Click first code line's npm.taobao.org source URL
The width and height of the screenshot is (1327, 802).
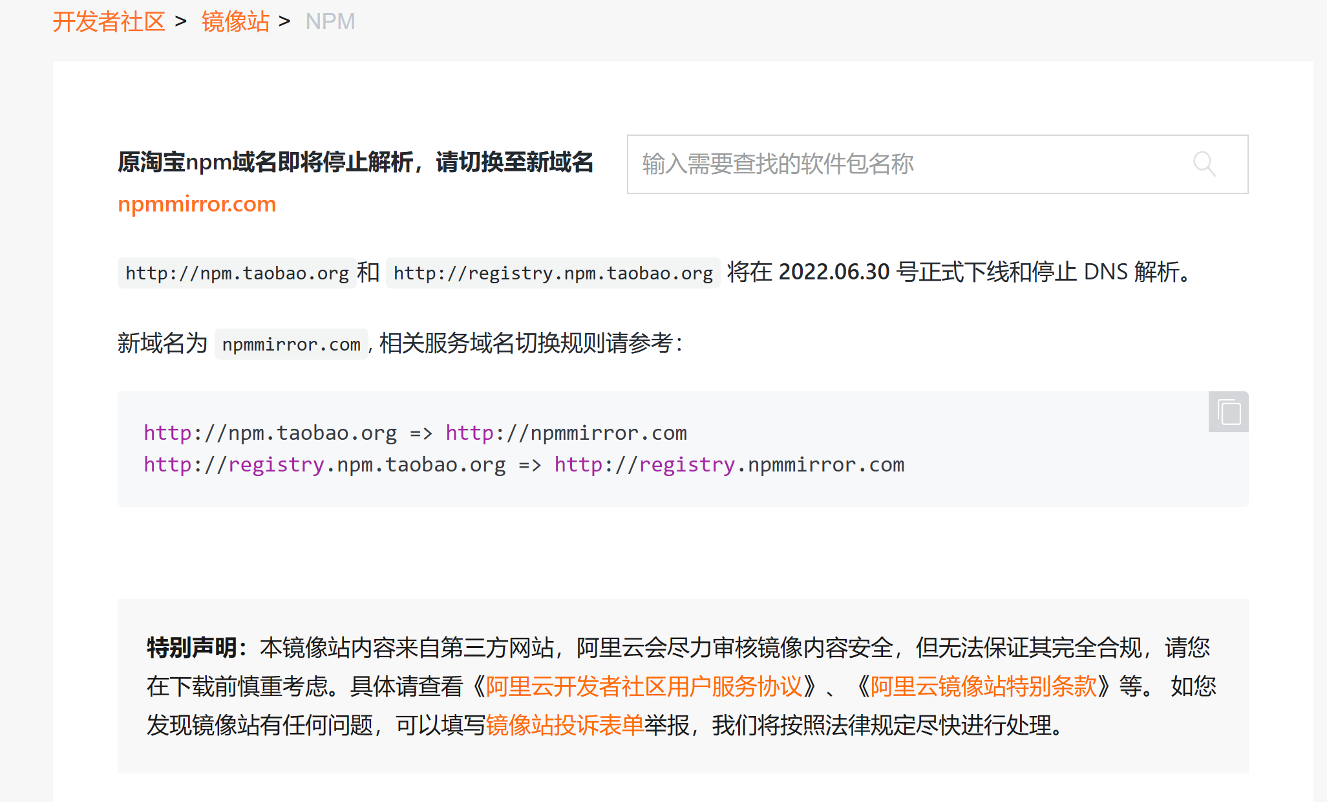tap(270, 433)
